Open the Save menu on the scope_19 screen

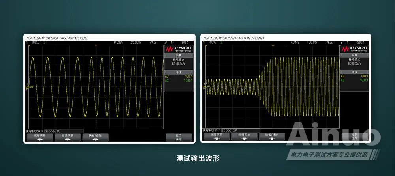pos(39,137)
